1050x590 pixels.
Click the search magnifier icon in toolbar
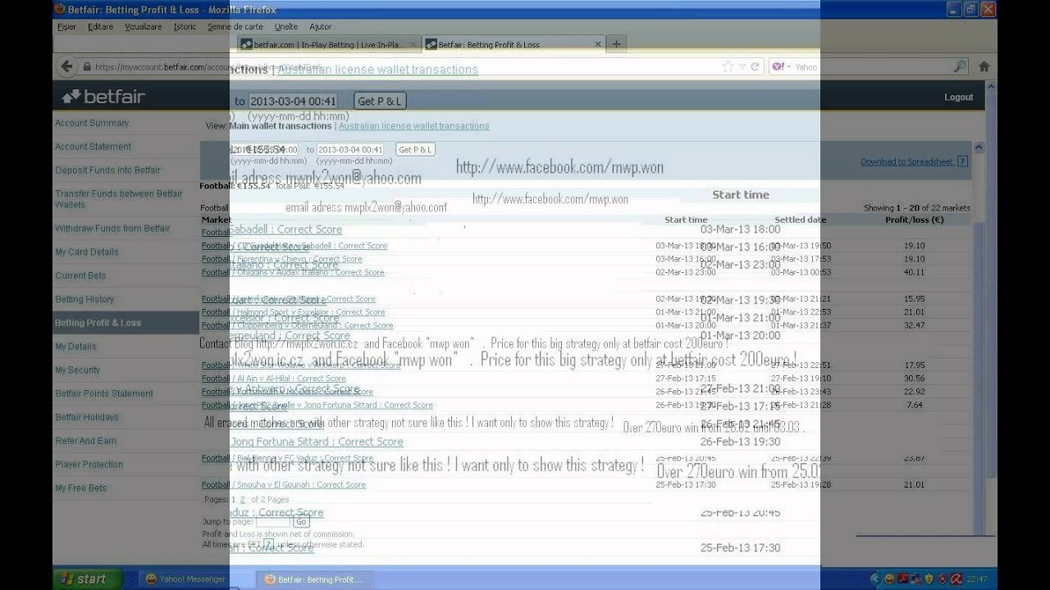(960, 66)
